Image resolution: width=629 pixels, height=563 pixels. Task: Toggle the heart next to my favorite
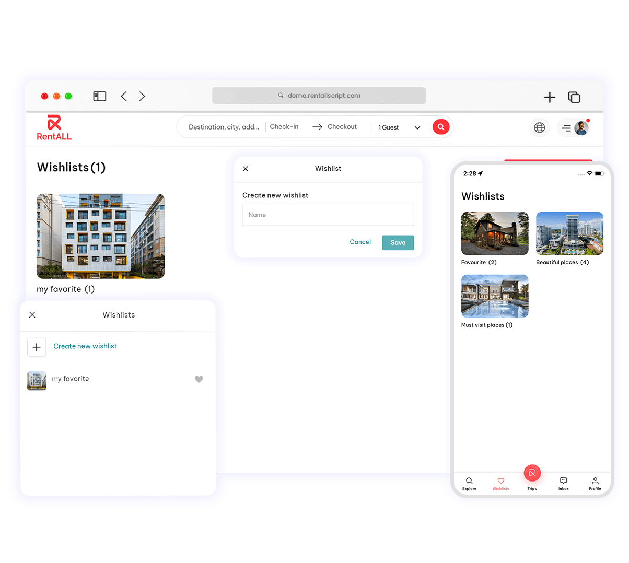click(199, 379)
